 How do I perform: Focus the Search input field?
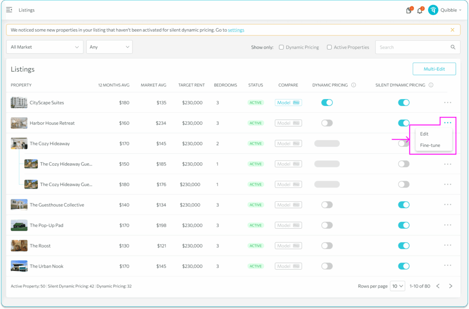point(418,47)
